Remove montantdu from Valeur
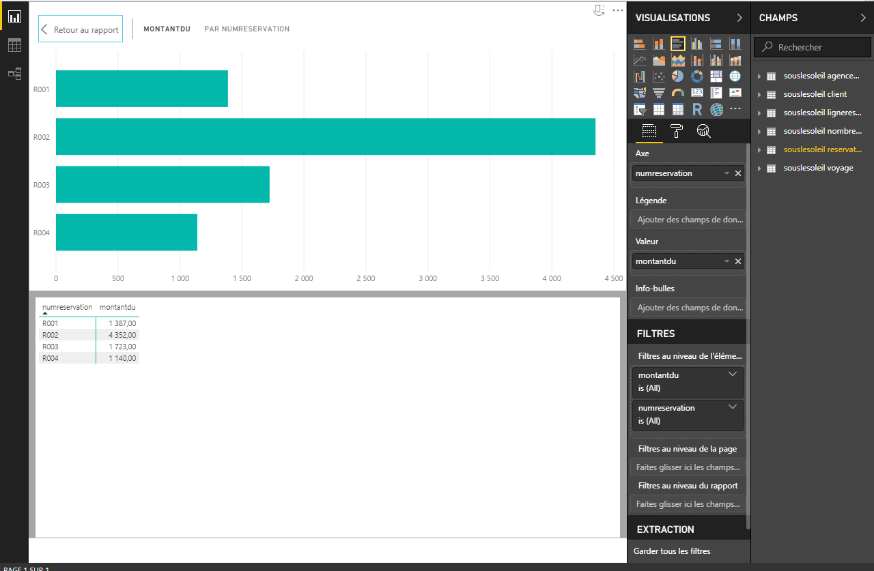The image size is (874, 571). coord(737,261)
